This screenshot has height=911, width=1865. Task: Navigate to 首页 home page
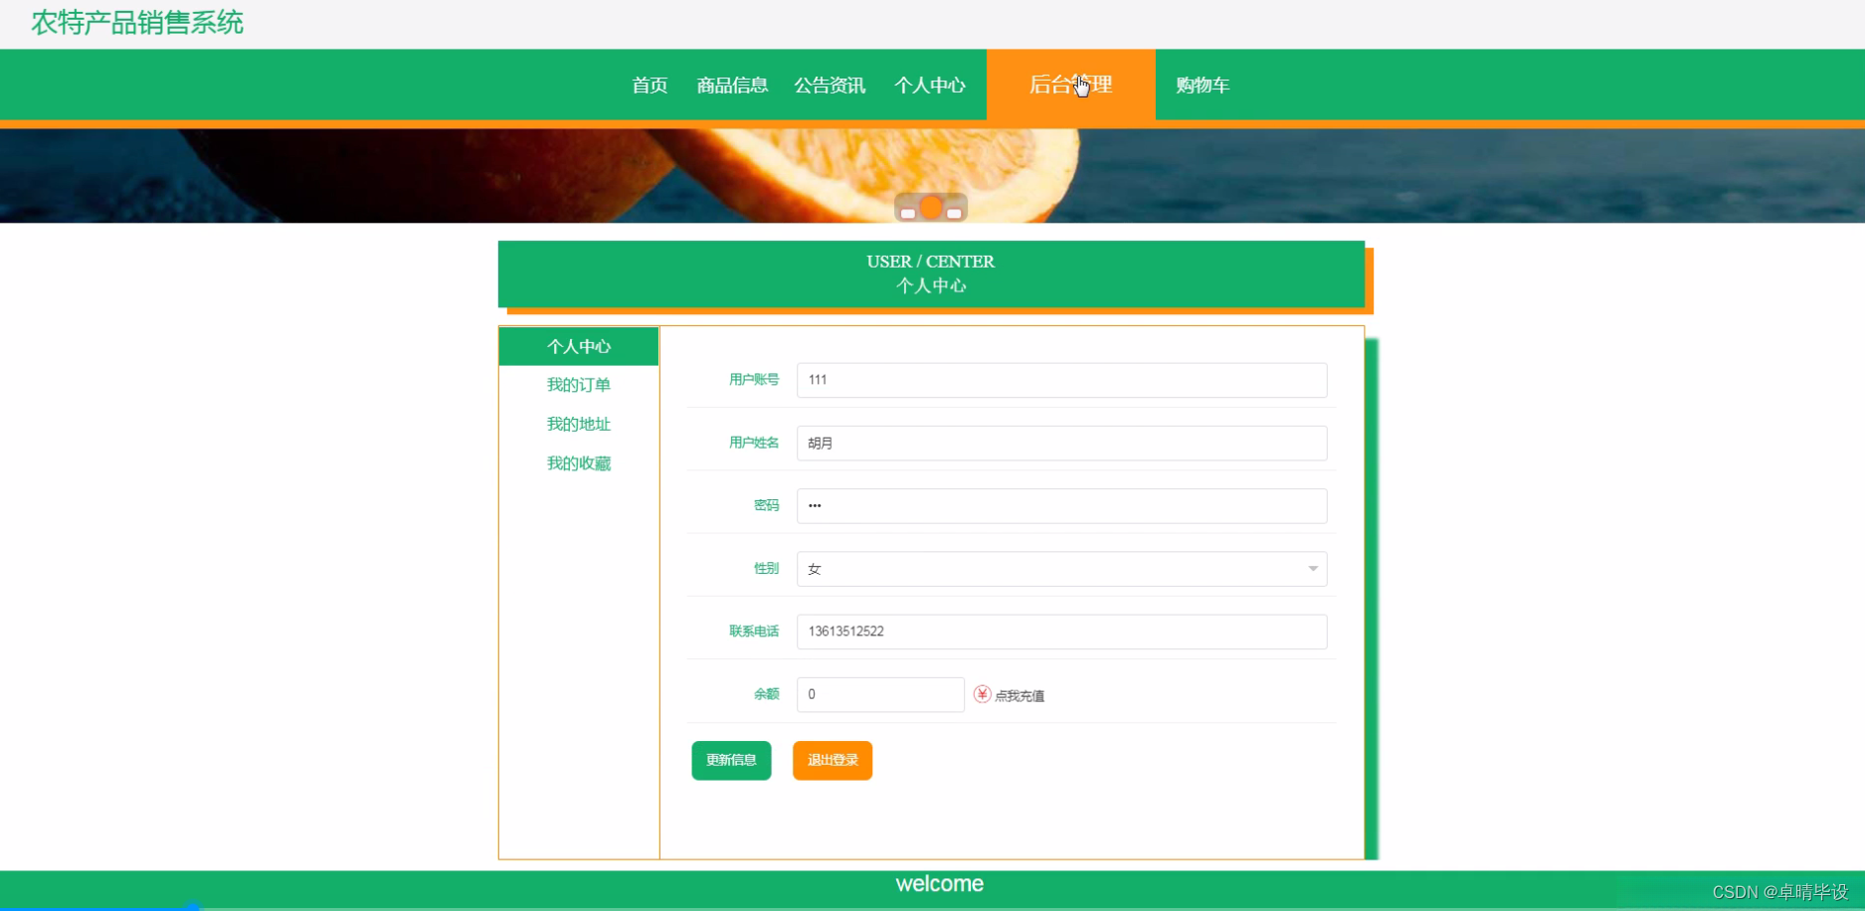click(x=650, y=86)
